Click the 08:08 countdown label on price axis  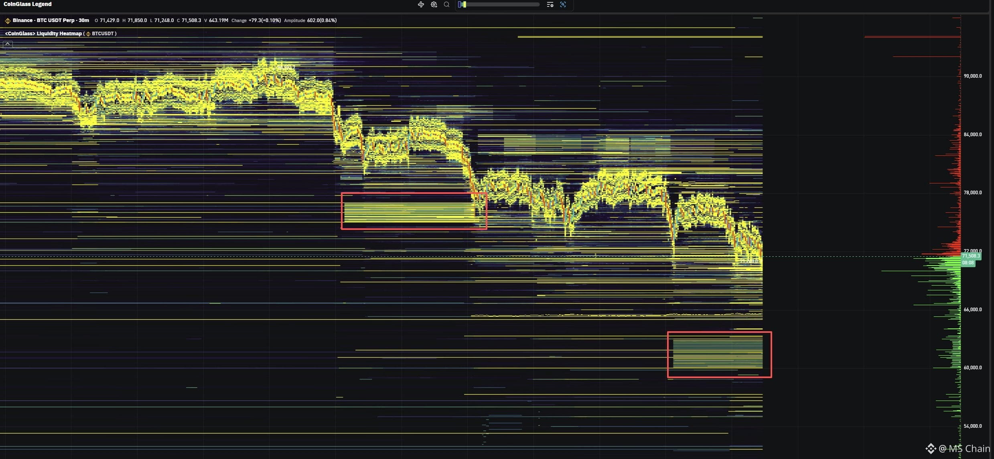(968, 263)
